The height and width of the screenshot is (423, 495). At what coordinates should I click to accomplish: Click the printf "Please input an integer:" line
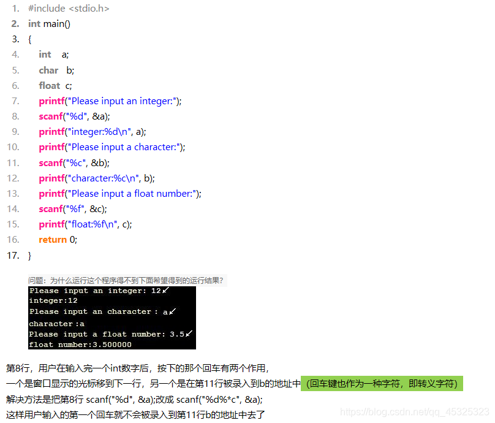click(110, 101)
